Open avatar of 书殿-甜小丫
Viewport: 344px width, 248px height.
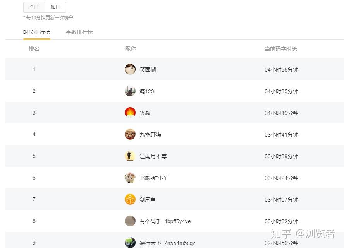point(130,178)
